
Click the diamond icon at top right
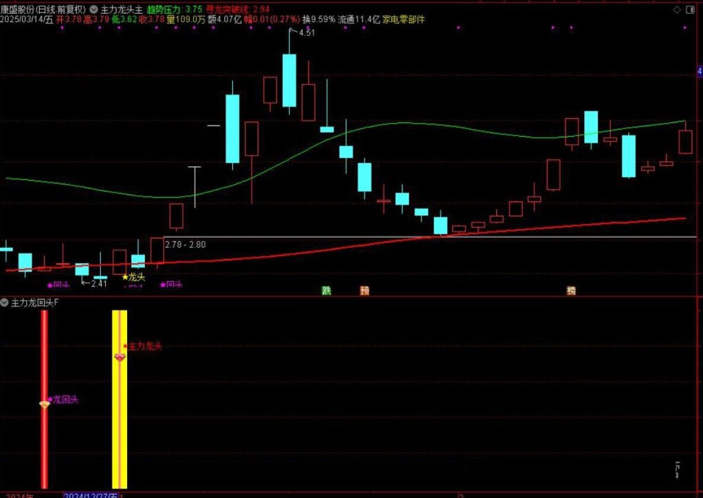678,10
